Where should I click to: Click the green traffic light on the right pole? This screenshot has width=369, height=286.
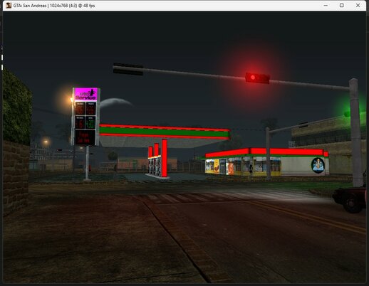348,114
